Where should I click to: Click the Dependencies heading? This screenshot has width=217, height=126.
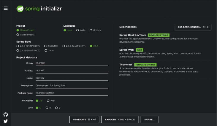tap(128, 27)
